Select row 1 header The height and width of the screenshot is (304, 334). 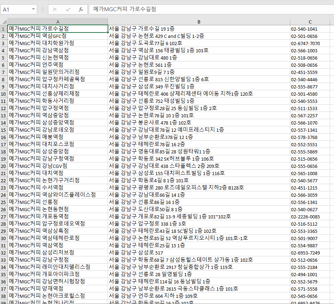click(x=4, y=29)
